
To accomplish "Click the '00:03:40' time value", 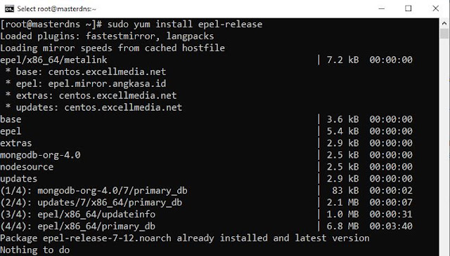I will pos(391,227).
